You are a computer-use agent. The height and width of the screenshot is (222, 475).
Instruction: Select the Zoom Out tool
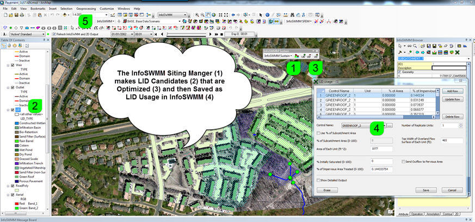coord(202,15)
